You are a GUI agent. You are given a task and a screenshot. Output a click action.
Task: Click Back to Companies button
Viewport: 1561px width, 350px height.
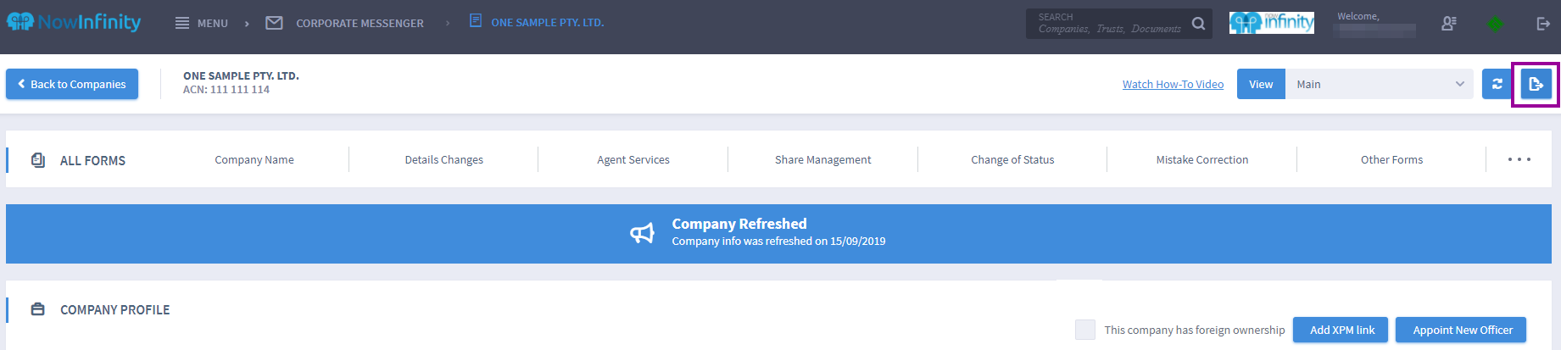(x=72, y=84)
